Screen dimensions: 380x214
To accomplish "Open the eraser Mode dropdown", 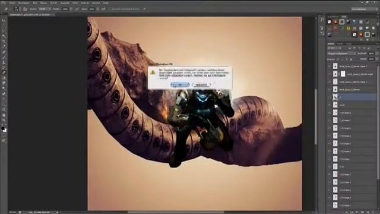I will tap(45, 9).
